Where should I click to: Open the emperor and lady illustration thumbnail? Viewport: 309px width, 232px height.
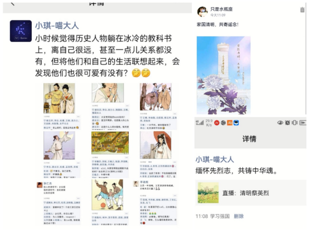click(x=59, y=98)
